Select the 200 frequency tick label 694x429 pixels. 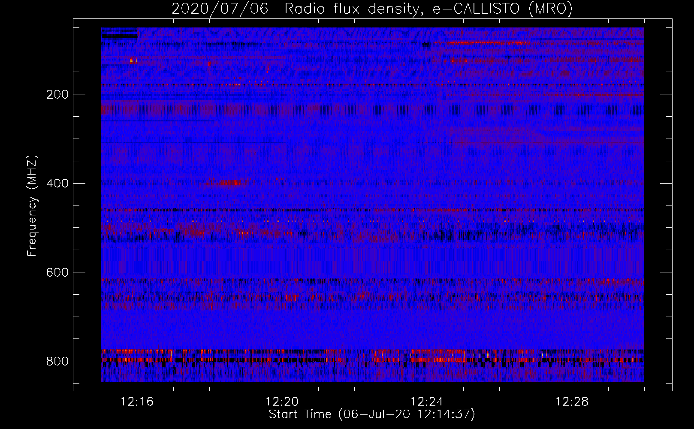[57, 94]
